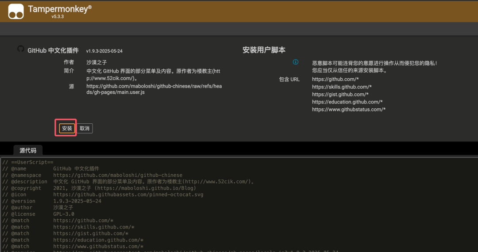The width and height of the screenshot is (478, 252).
Task: Click the @license GPL-3.0 code line
Action: [38, 214]
